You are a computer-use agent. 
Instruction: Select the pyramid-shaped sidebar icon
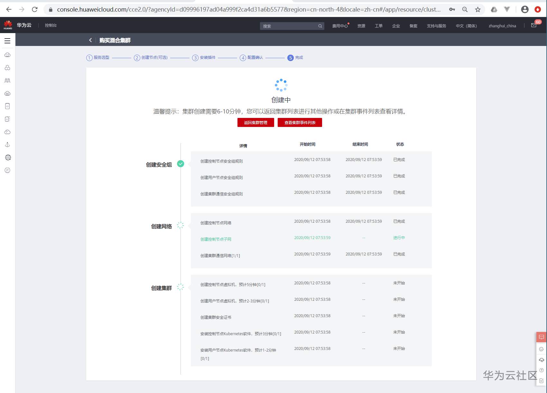(7, 145)
